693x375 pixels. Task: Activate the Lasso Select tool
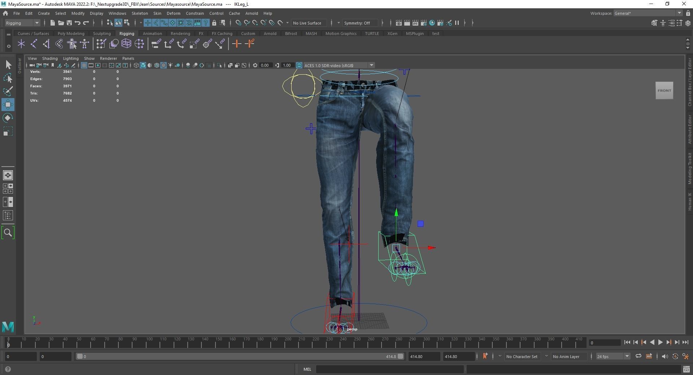[8, 78]
